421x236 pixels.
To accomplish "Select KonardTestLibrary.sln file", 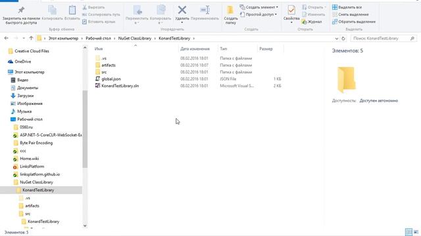I will click(120, 86).
